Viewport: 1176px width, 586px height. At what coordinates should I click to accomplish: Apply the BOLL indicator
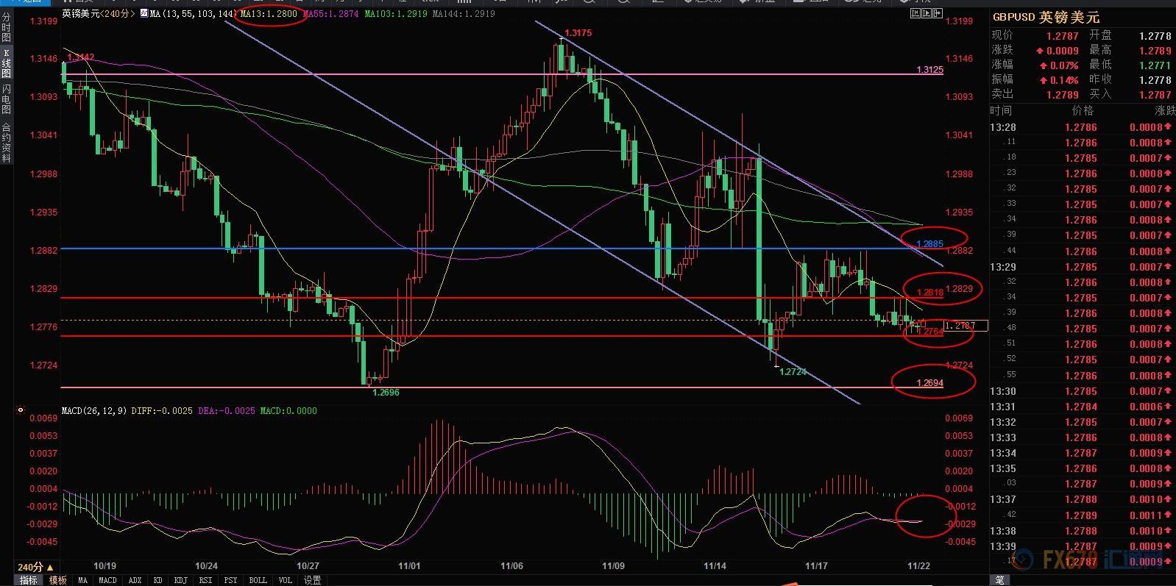coord(258,580)
